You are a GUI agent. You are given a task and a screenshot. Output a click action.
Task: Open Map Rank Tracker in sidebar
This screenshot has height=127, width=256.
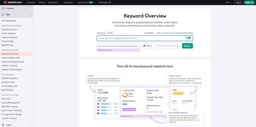(x=10, y=107)
